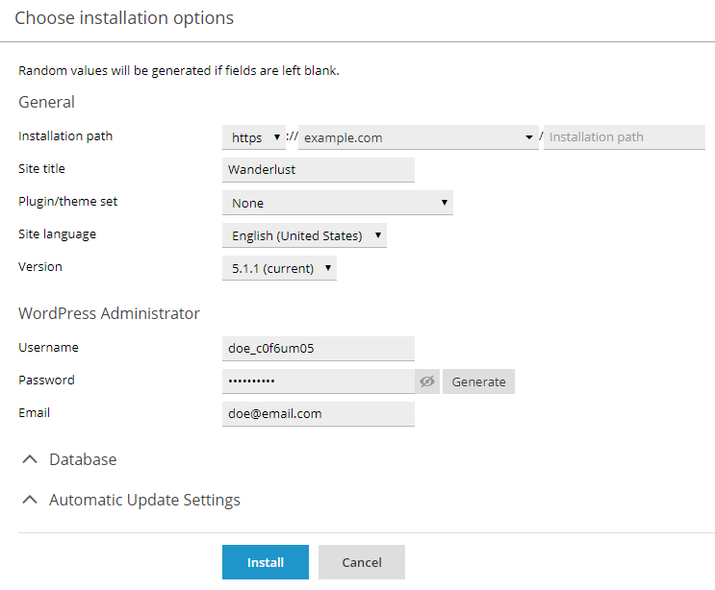Image resolution: width=715 pixels, height=590 pixels.
Task: Open the Version 5.1.1 dropdown
Action: coord(279,268)
